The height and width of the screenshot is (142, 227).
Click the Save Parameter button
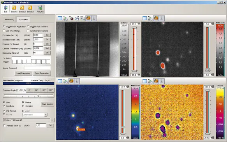point(42,73)
